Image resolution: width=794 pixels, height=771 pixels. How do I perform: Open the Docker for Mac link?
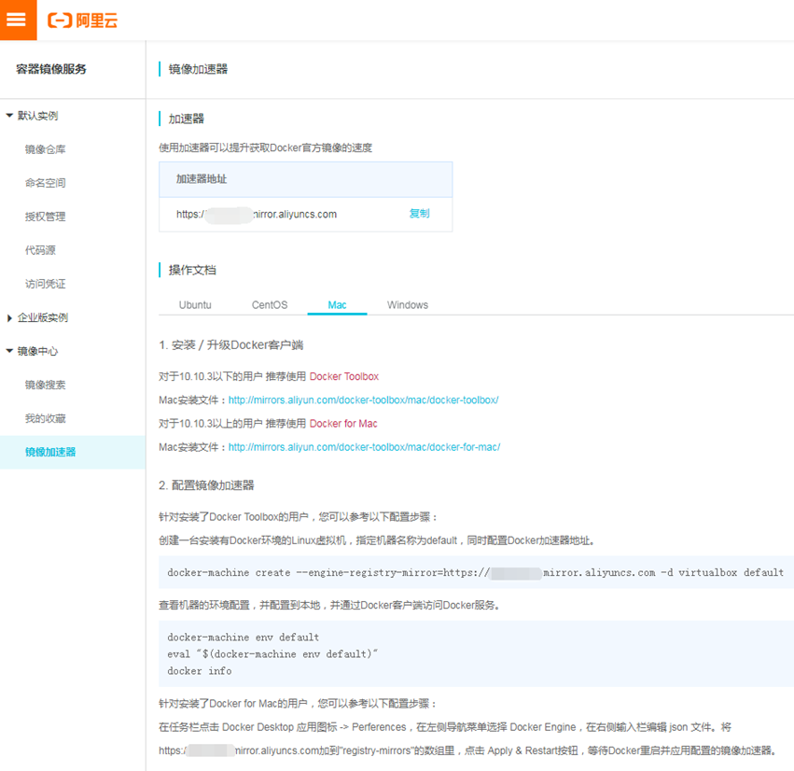pos(343,424)
